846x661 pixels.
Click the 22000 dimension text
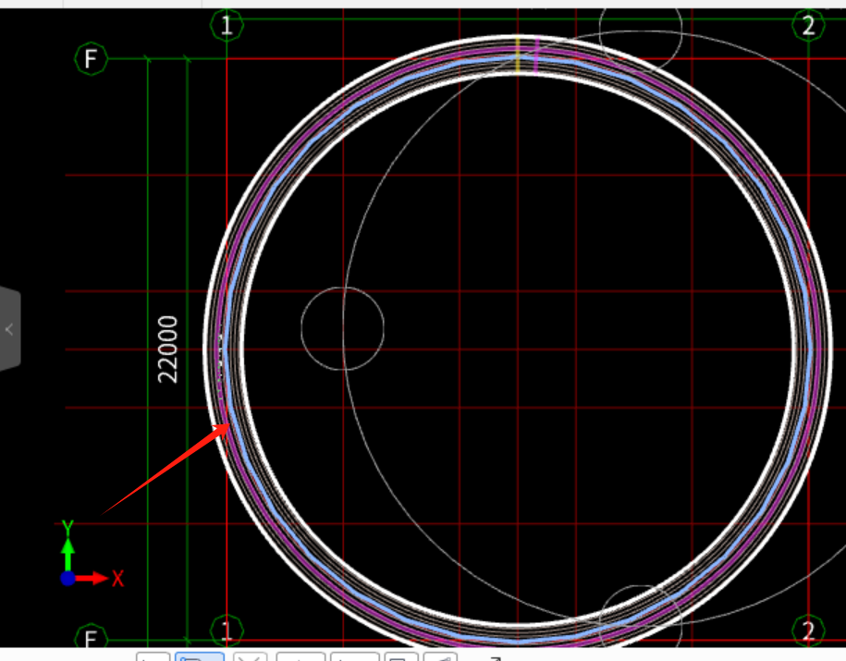167,349
